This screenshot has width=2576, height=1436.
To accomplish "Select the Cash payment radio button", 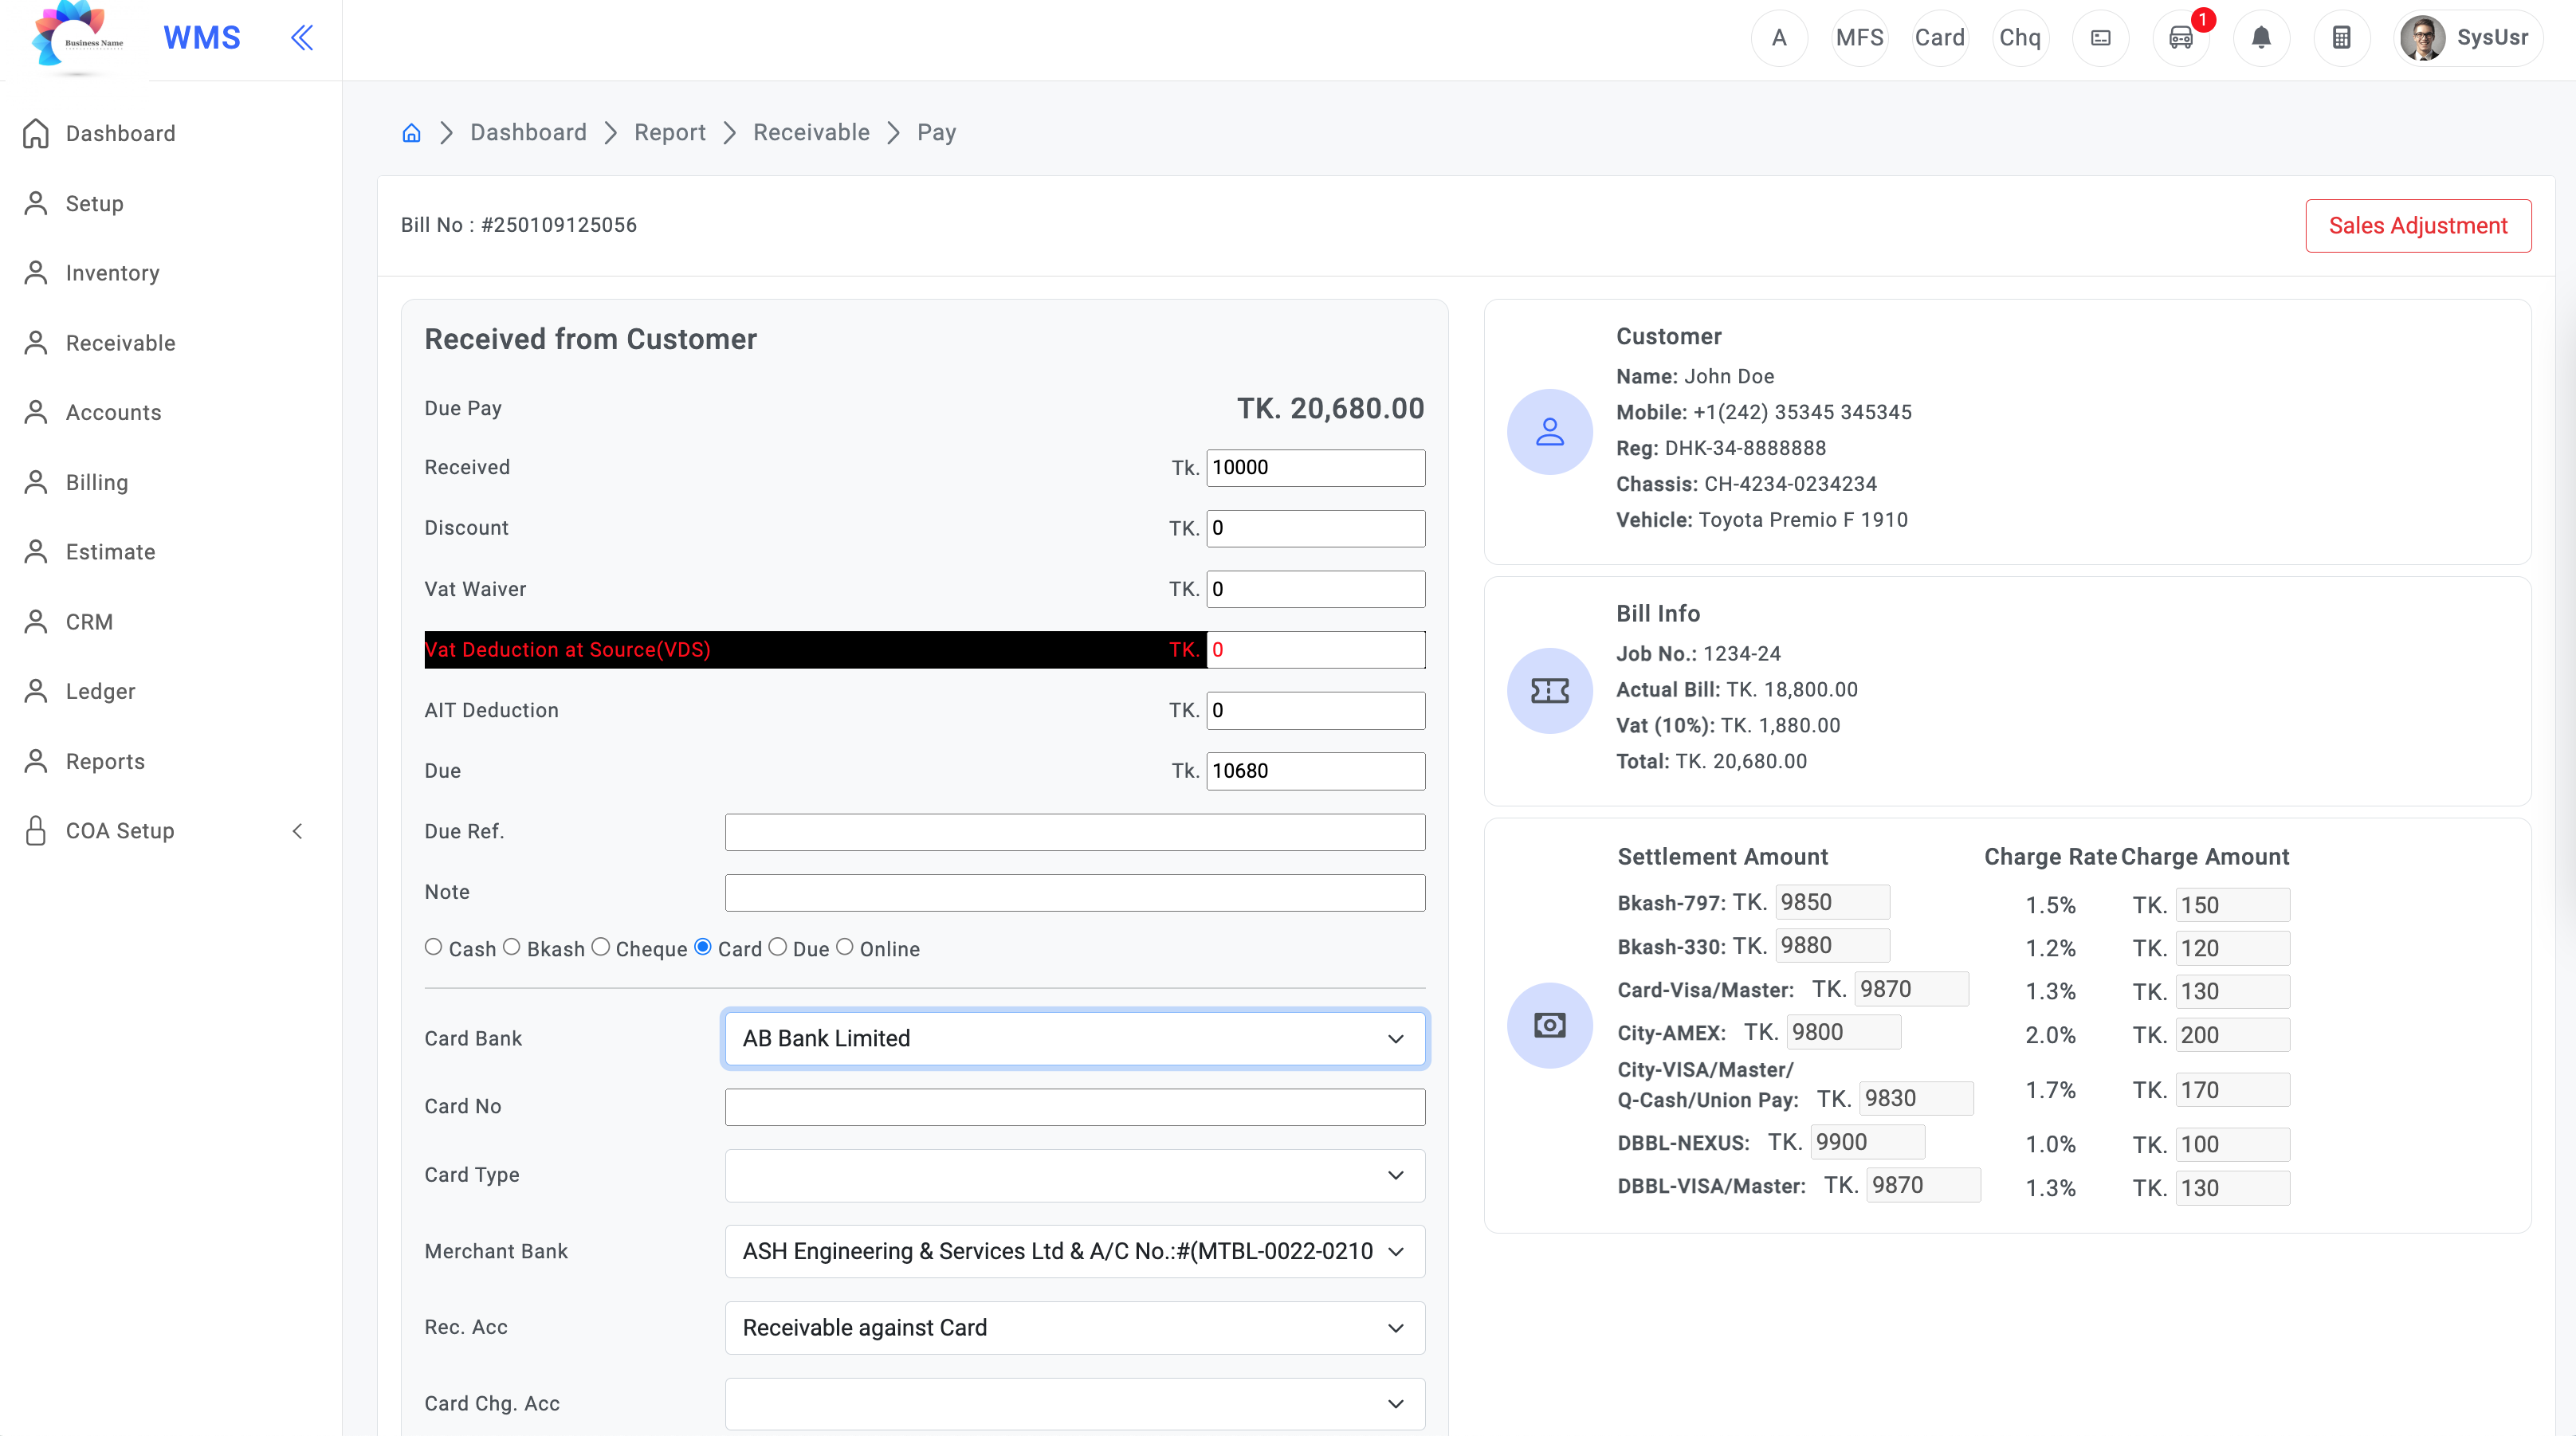I will [433, 947].
